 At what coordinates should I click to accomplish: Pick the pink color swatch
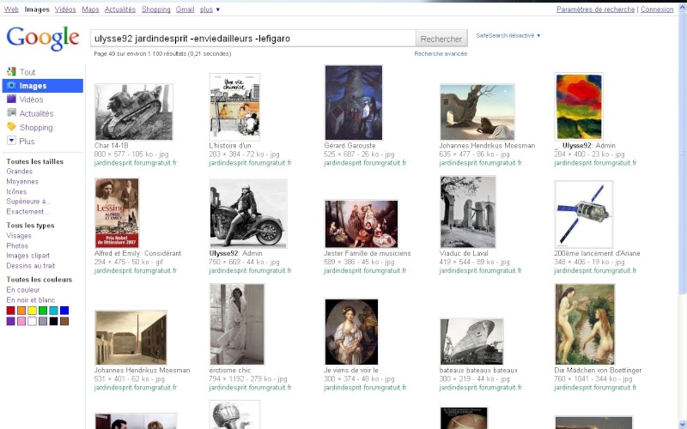[x=21, y=321]
